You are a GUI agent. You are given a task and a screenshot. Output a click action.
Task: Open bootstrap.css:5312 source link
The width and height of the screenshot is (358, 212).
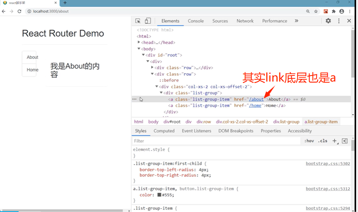[x=328, y=189]
